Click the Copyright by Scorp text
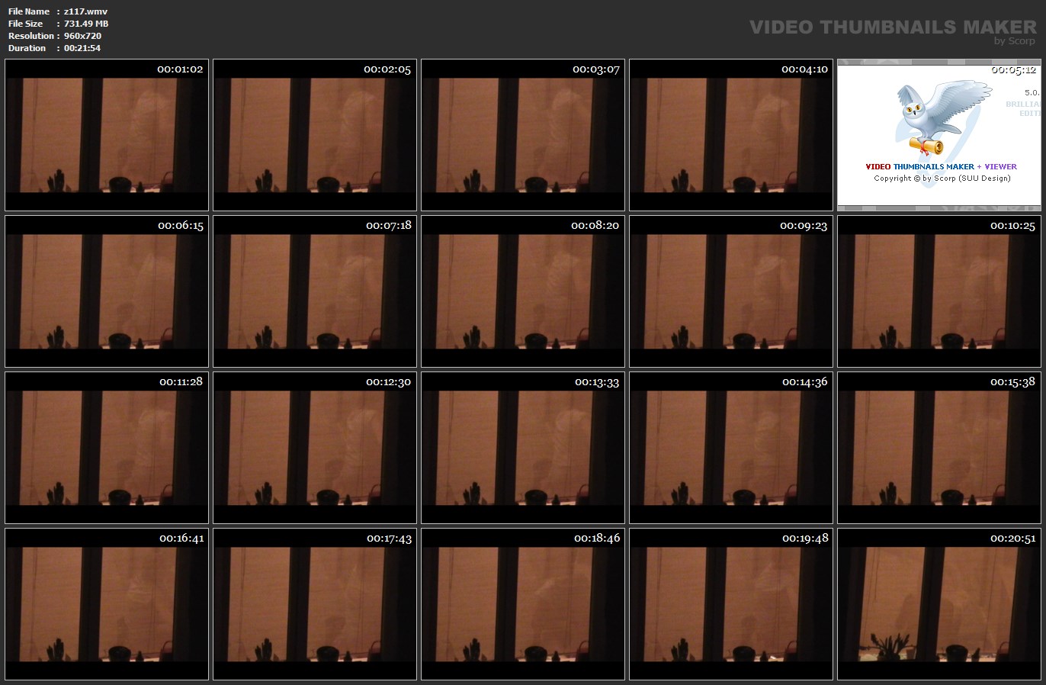1046x685 pixels. 942,178
